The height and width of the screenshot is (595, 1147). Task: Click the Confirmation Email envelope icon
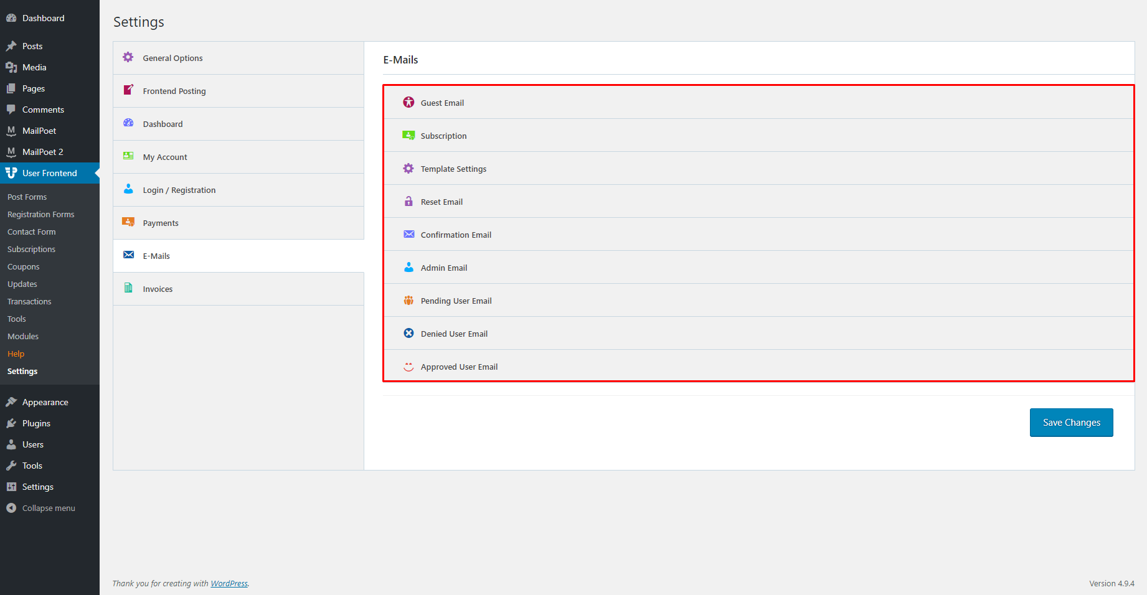(x=408, y=234)
